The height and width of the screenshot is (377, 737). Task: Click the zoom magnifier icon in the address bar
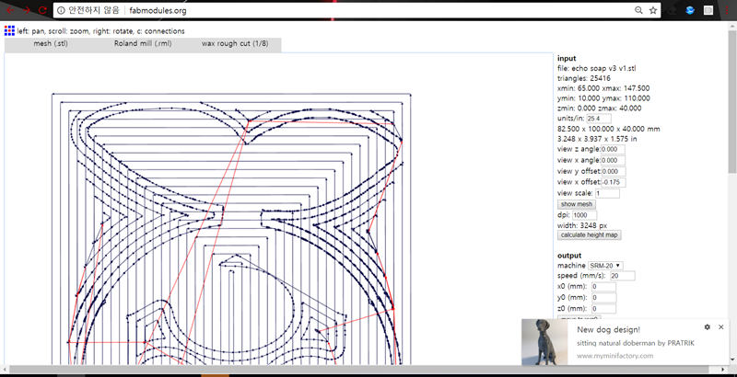click(638, 10)
